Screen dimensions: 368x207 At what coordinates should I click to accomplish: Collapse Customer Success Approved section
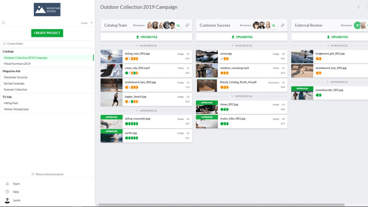[241, 96]
